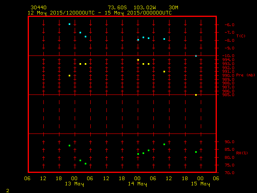Click the 13 May date label

74,184
